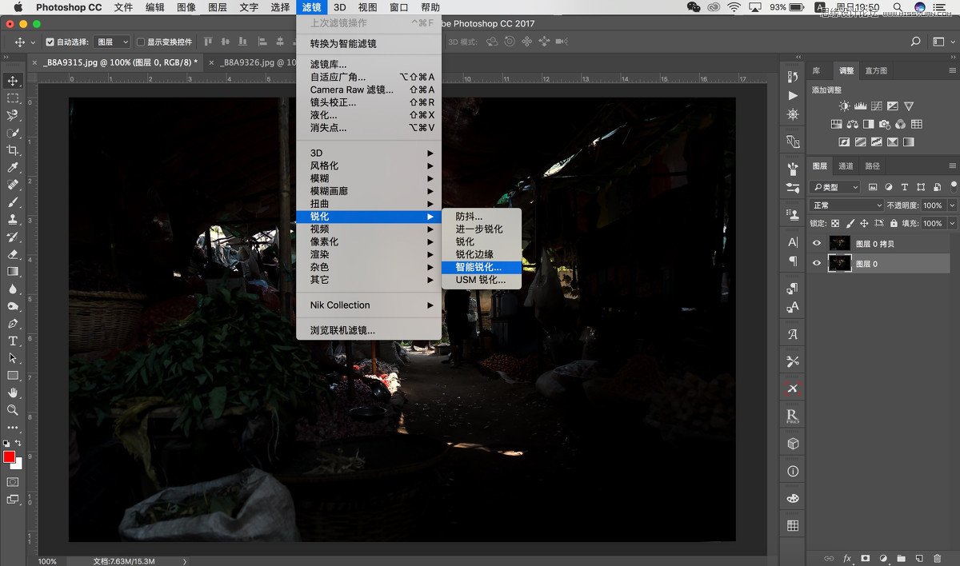Open the blend mode 正常 dropdown
The height and width of the screenshot is (566, 960).
846,205
